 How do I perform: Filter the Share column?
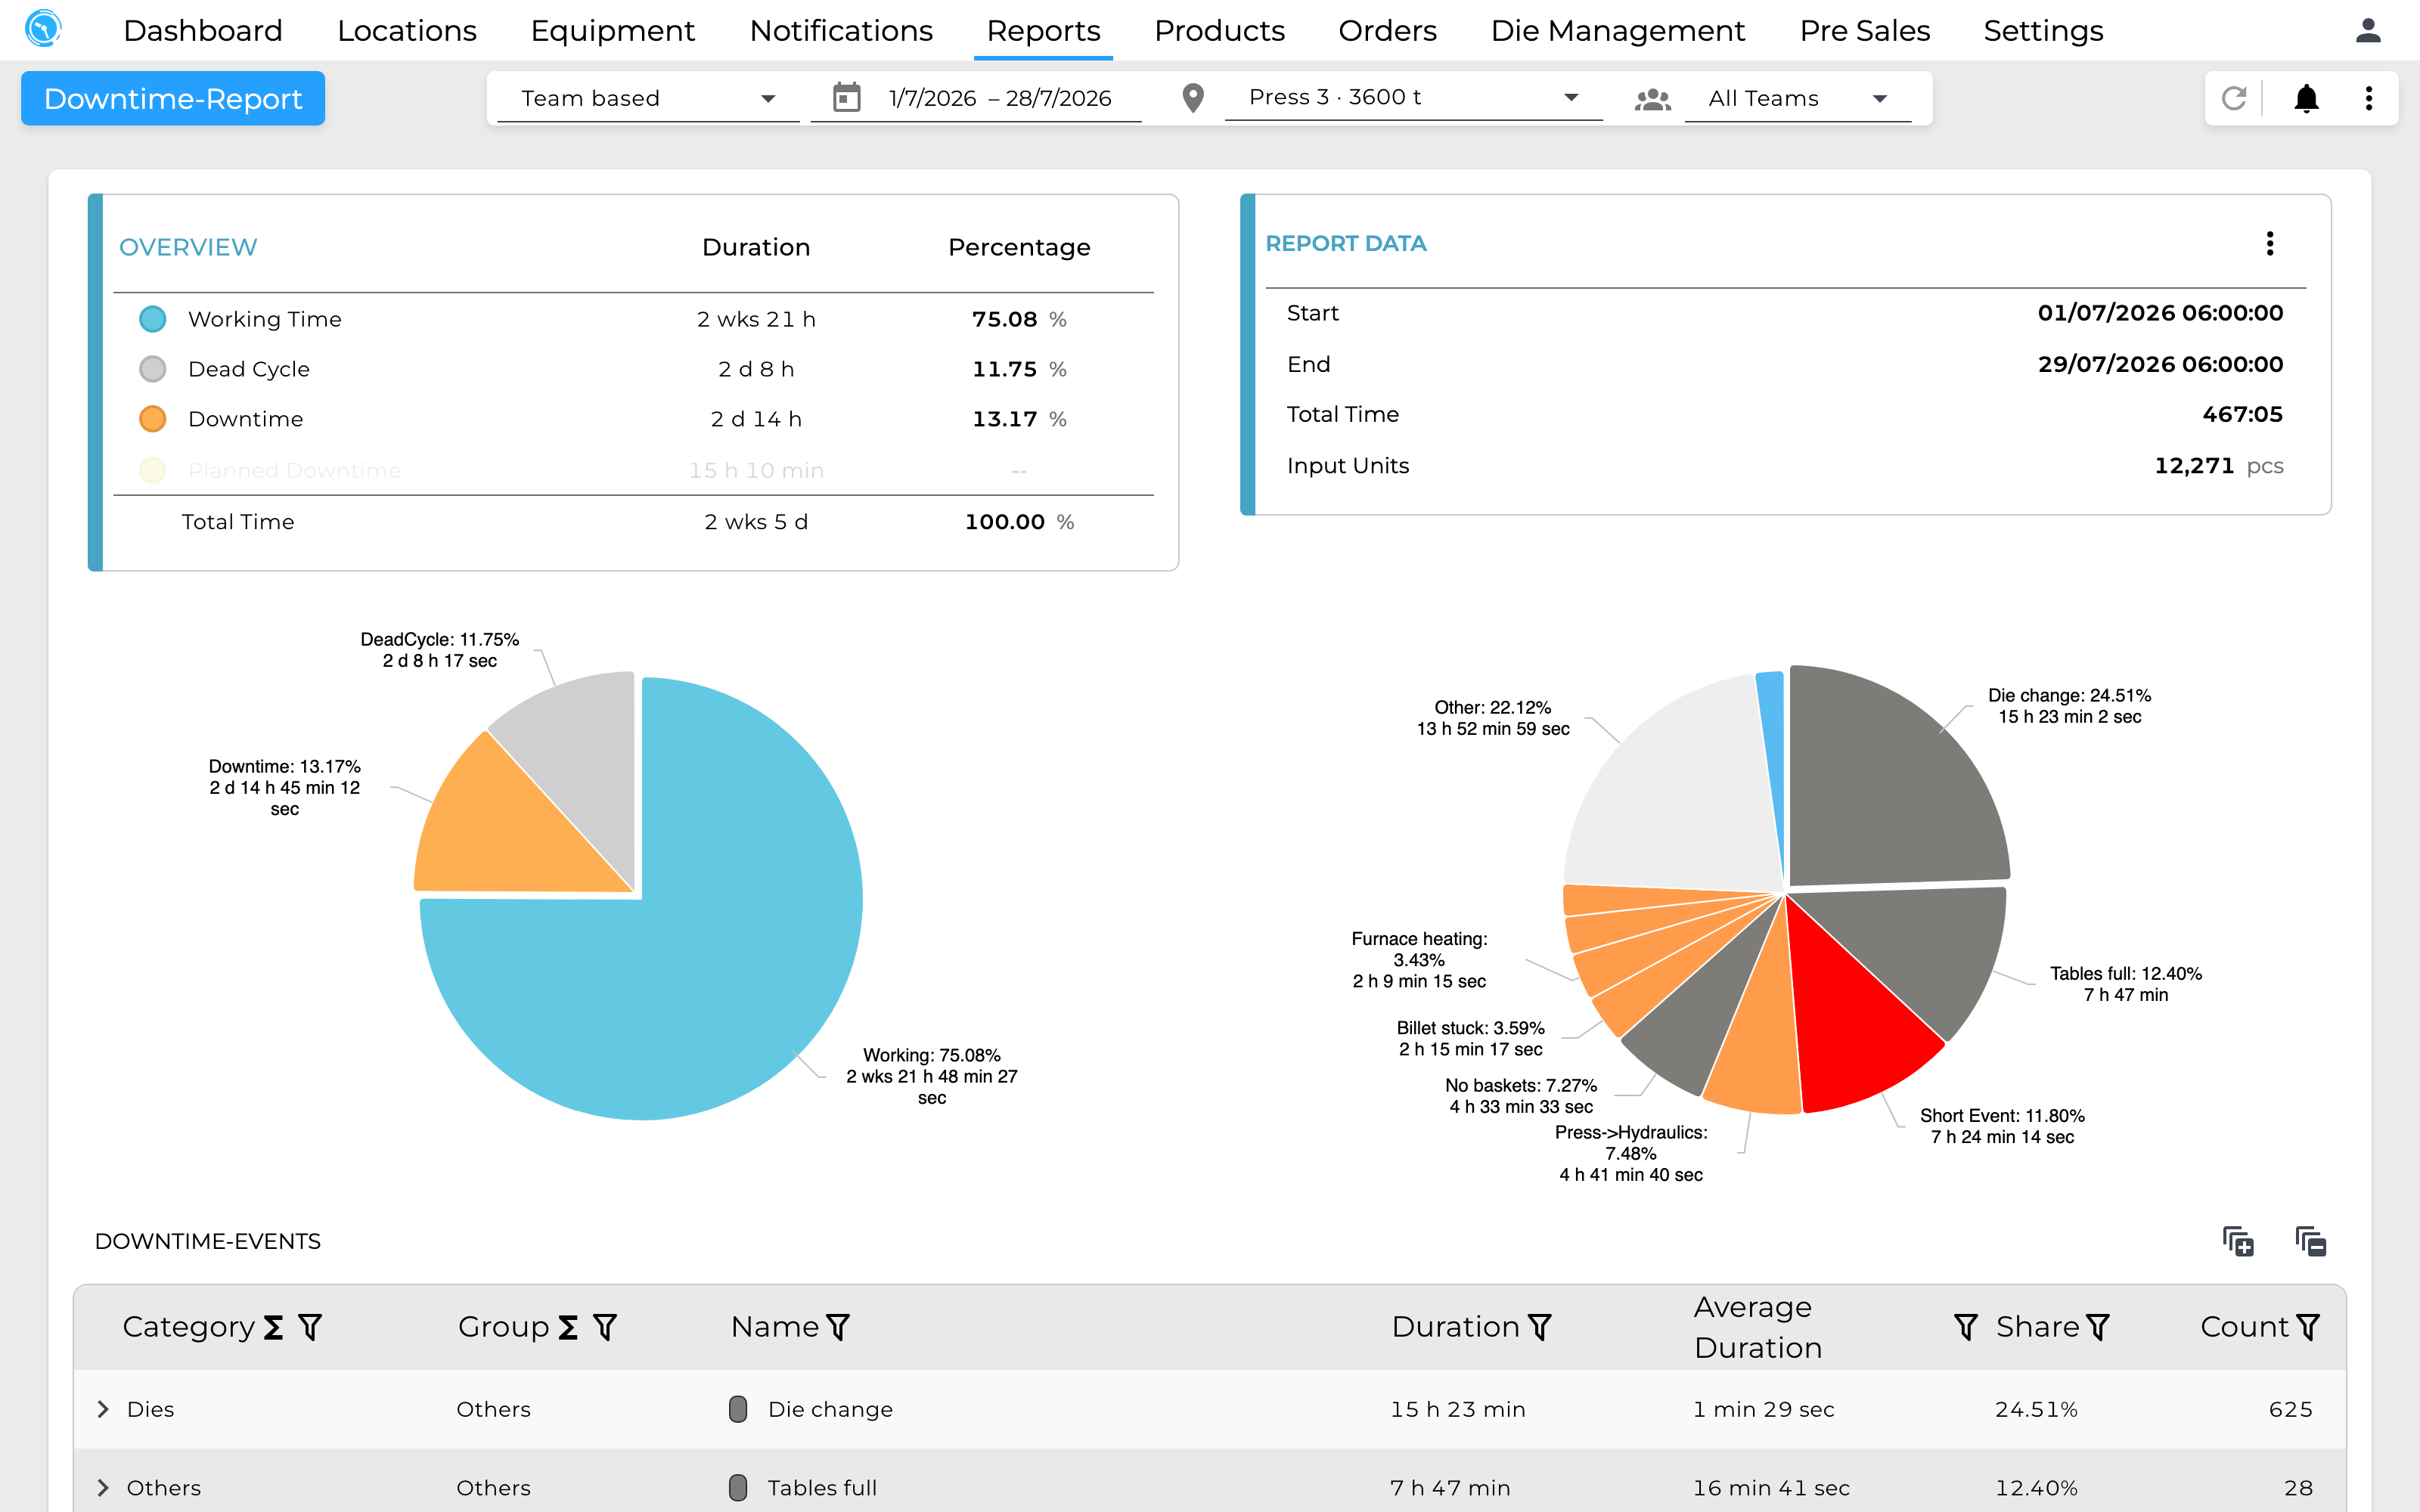2098,1327
